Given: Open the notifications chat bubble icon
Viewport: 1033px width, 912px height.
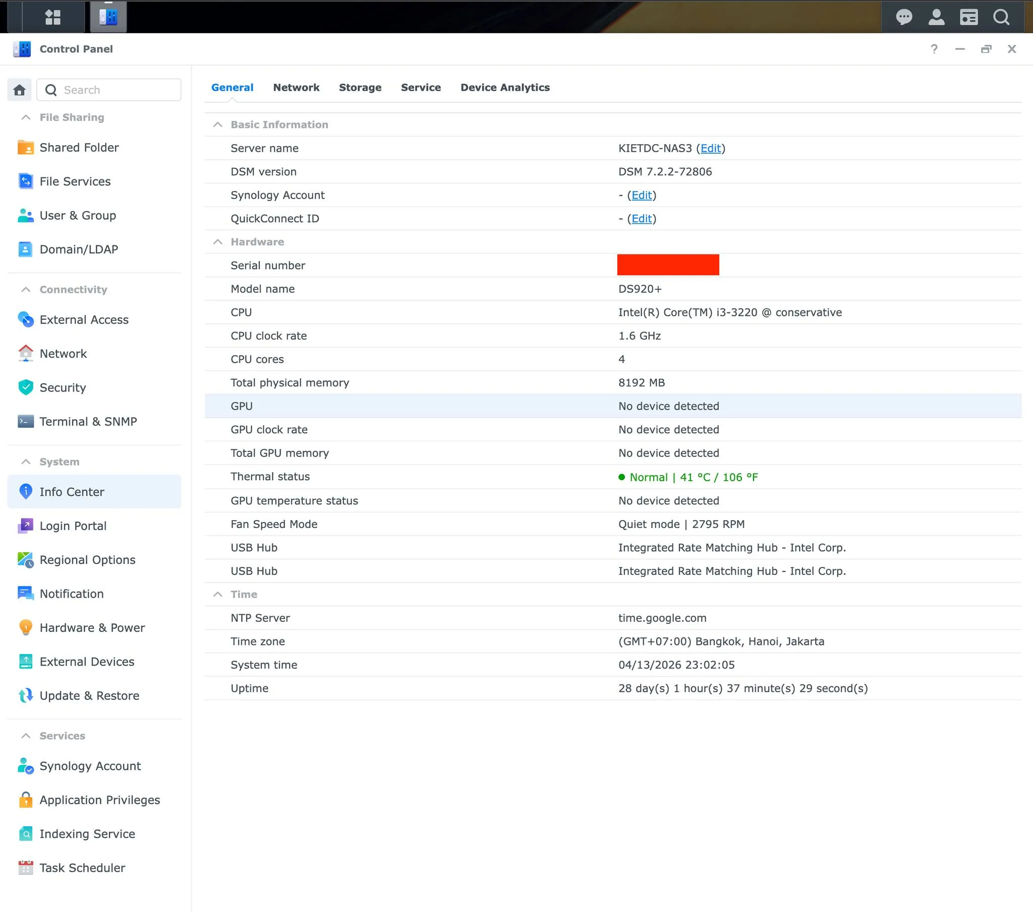Looking at the screenshot, I should coord(903,17).
